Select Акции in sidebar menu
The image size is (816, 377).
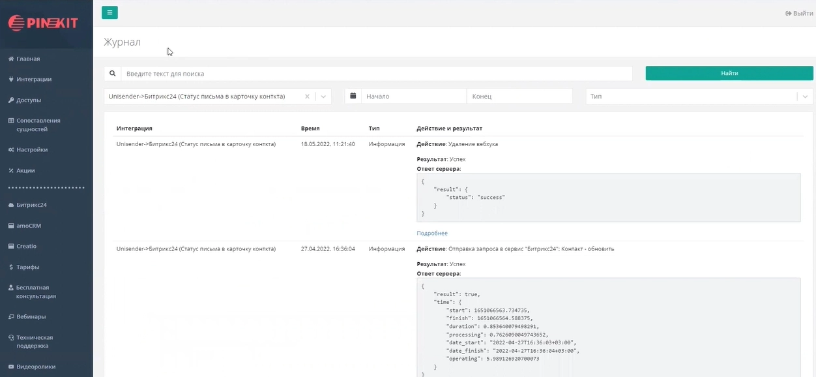(25, 171)
